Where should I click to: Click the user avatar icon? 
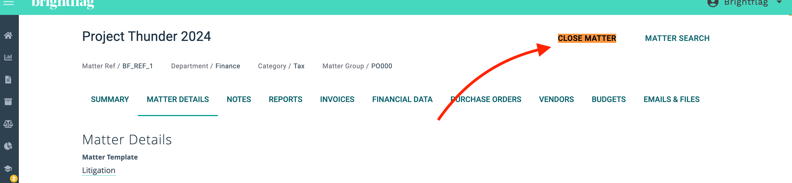(713, 3)
